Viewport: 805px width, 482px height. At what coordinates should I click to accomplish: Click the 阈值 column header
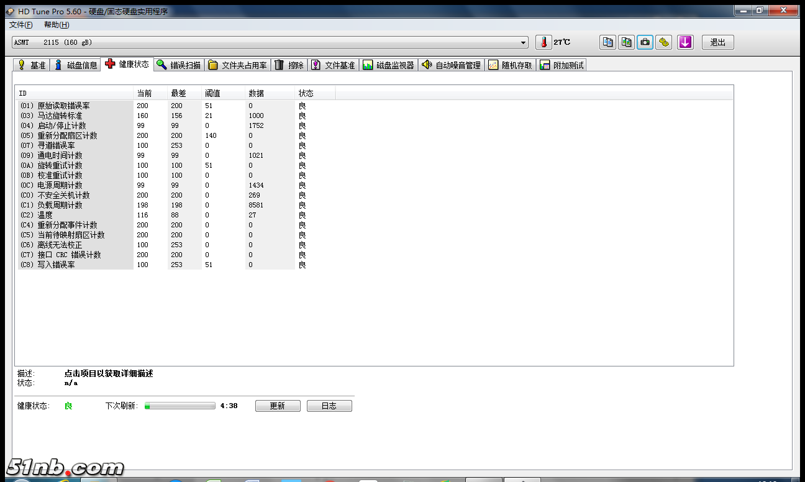(224, 93)
